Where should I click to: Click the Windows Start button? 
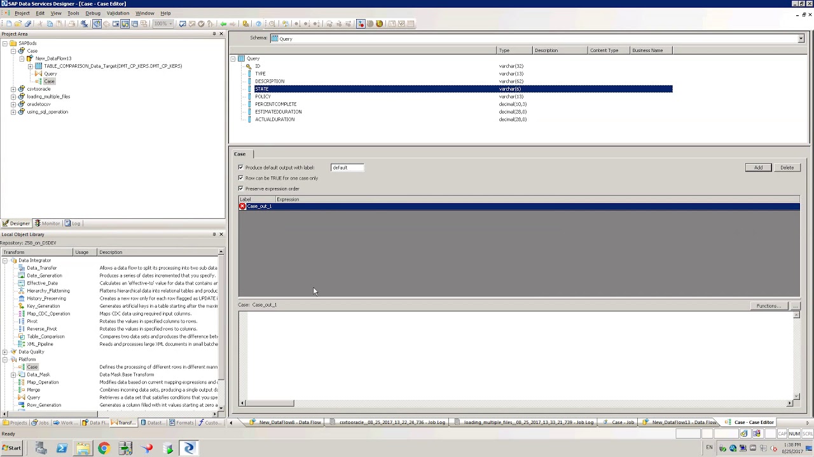click(11, 448)
